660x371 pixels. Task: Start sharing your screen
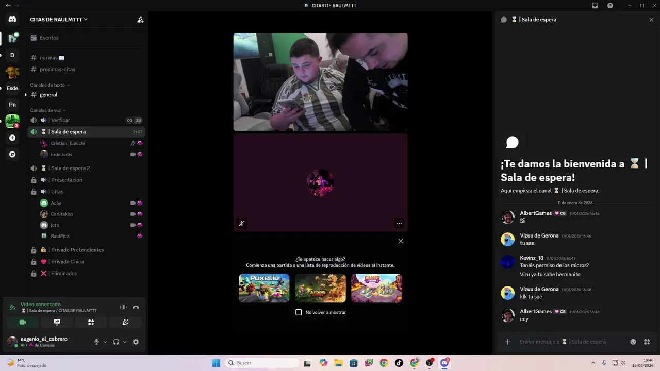click(x=57, y=322)
